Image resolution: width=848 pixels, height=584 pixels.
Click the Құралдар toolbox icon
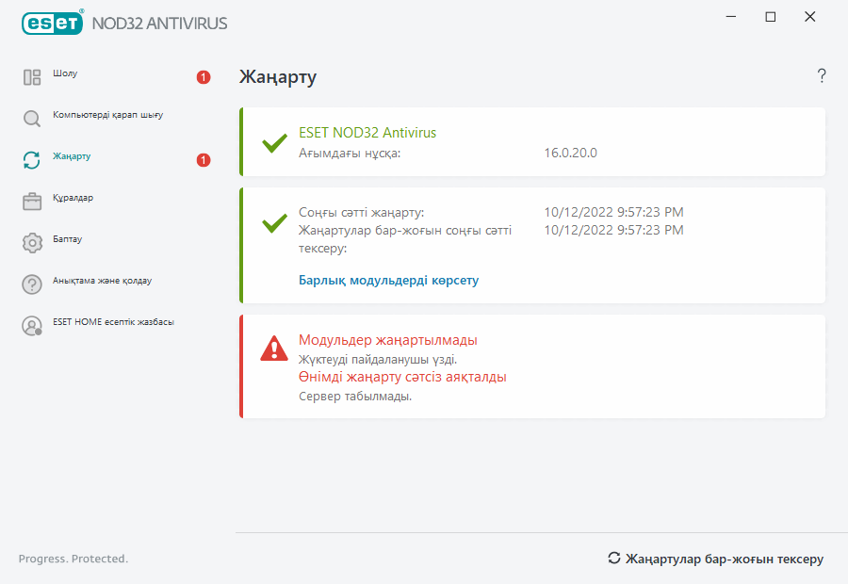[x=32, y=202]
